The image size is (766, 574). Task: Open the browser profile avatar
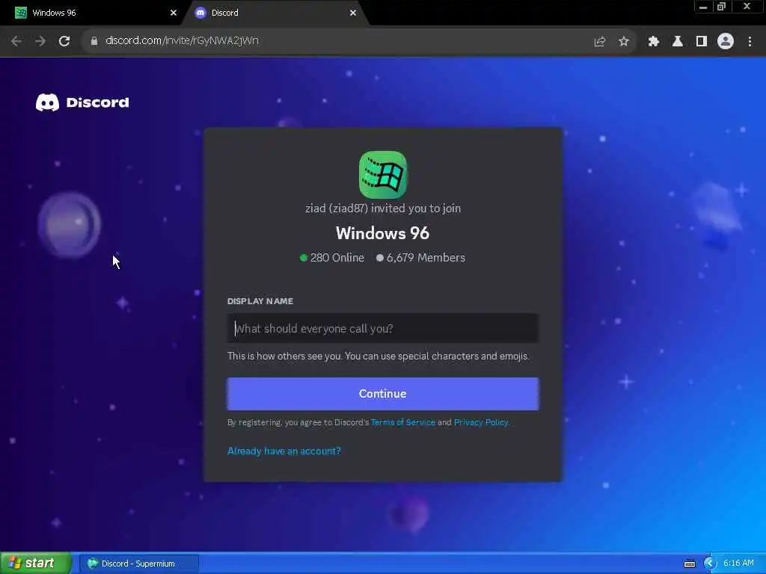click(726, 42)
